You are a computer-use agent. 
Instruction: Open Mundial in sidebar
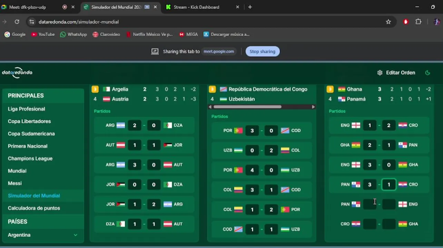pyautogui.click(x=17, y=171)
